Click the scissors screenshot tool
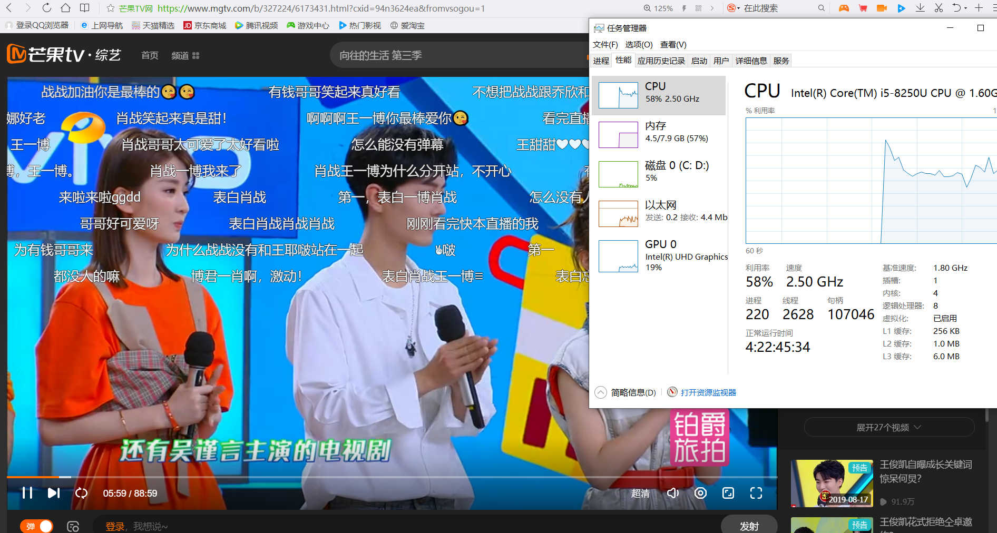 tap(939, 8)
